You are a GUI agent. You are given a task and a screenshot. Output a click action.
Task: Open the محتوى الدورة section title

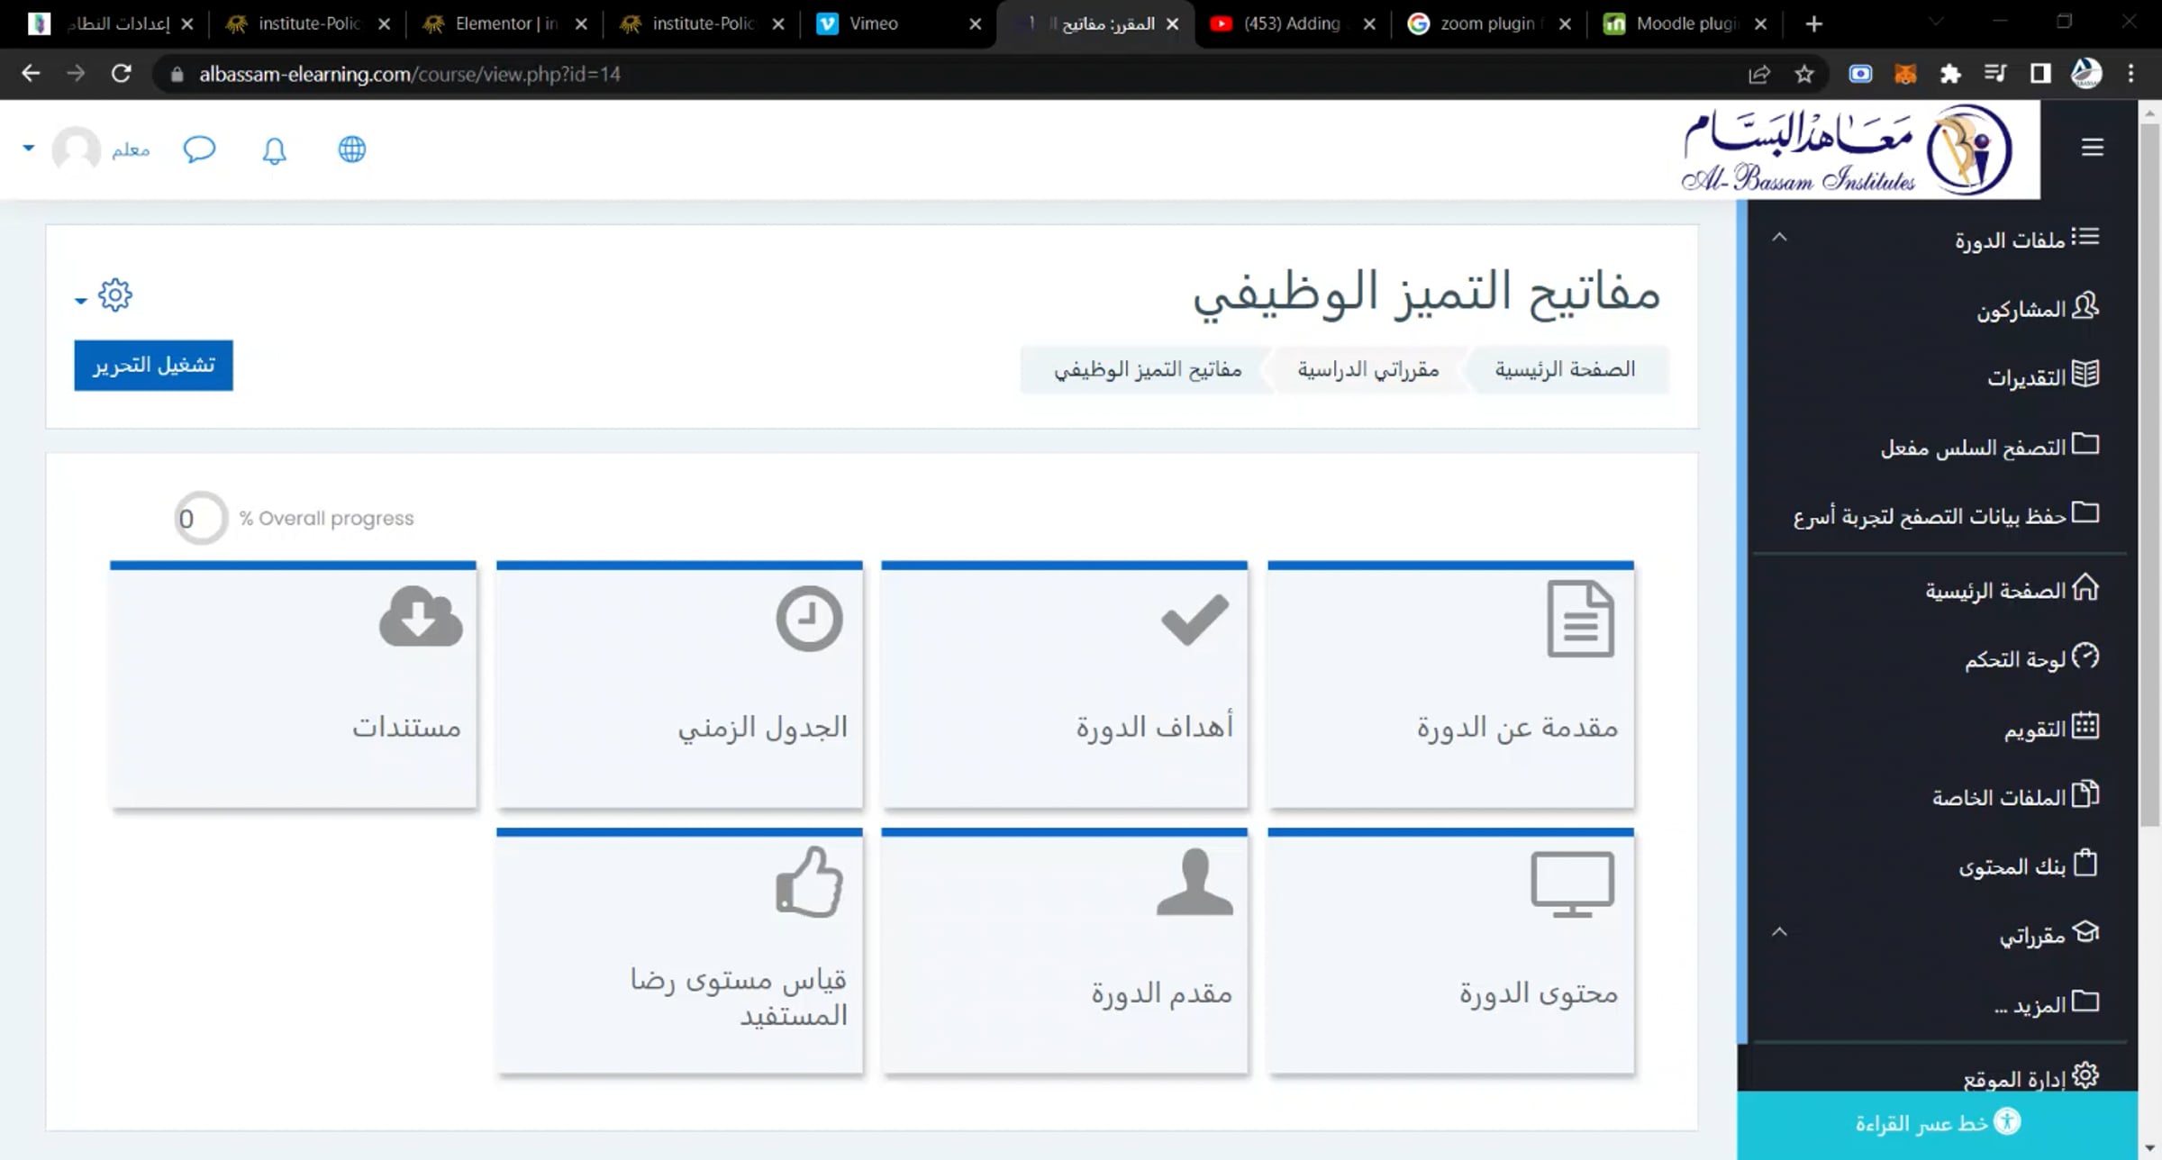click(1539, 993)
